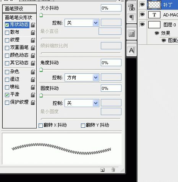Open the angle jitter 控制 方向 dropdown

(82, 78)
